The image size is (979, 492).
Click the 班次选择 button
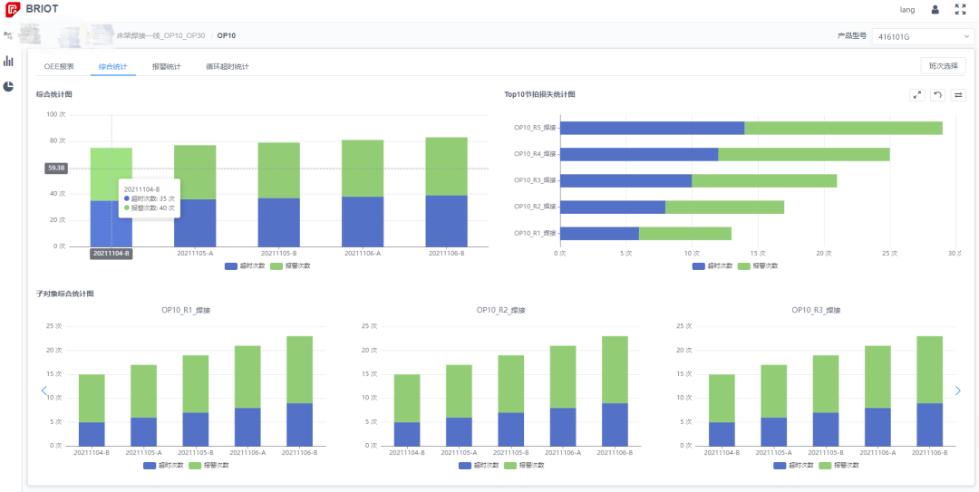tap(943, 65)
